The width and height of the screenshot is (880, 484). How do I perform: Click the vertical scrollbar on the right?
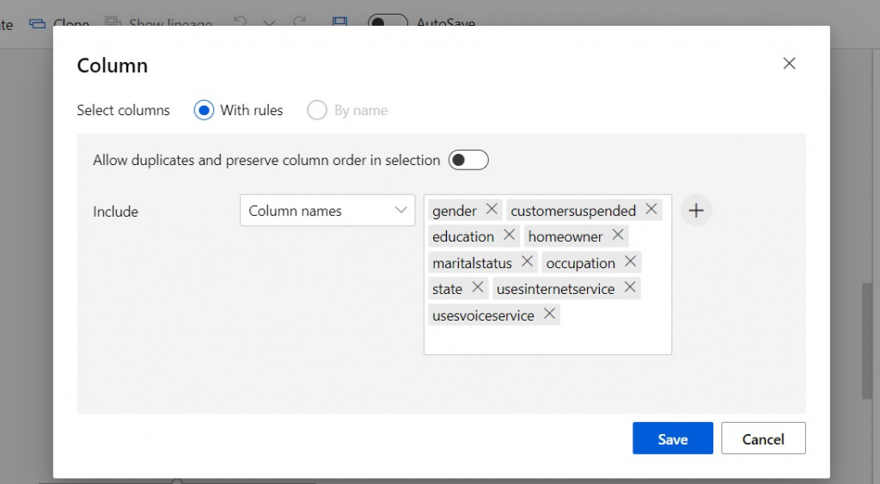pyautogui.click(x=868, y=344)
